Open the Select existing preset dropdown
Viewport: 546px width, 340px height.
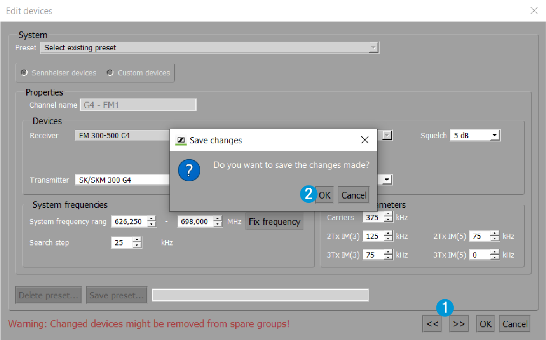(x=374, y=47)
